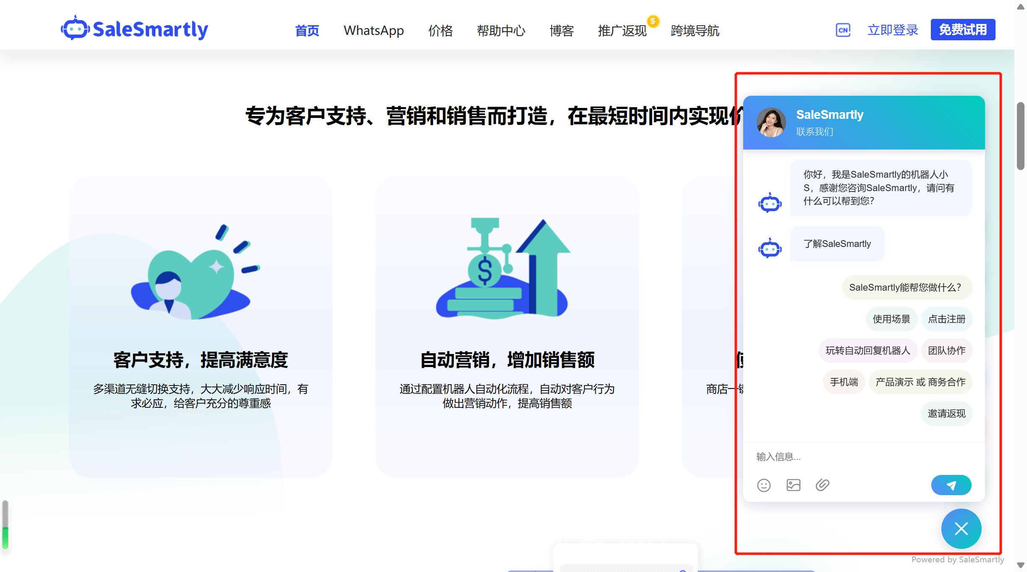The width and height of the screenshot is (1027, 572).
Task: Click the agent avatar in chat header
Action: pyautogui.click(x=771, y=122)
